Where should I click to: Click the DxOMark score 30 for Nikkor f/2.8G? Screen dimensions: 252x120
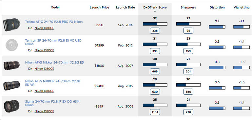click(155, 59)
